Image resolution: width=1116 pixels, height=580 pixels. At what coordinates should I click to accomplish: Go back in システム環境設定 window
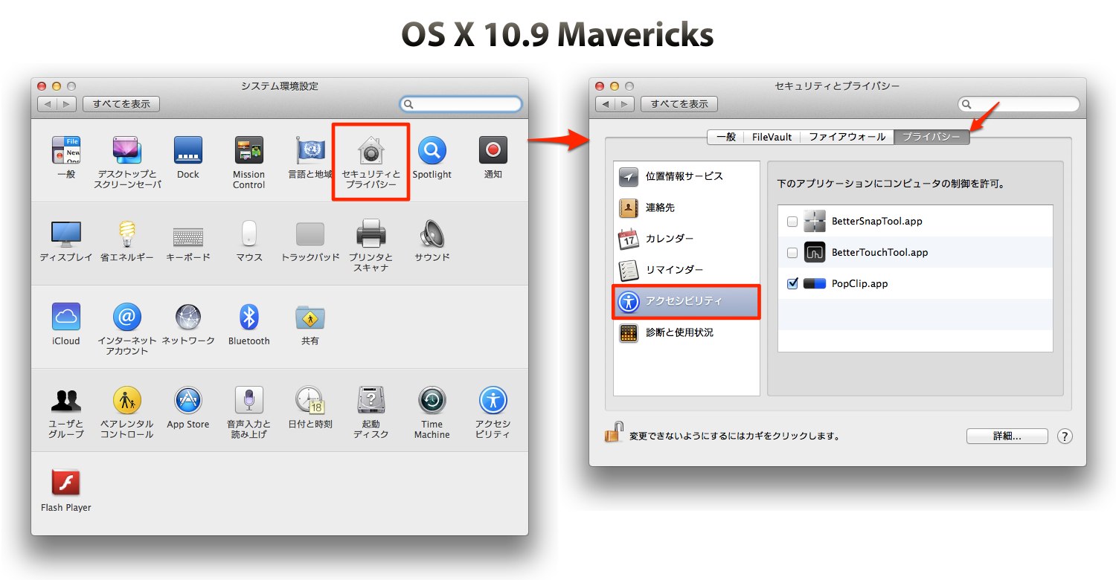48,104
